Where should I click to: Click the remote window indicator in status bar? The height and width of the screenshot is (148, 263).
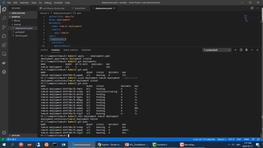point(3,139)
